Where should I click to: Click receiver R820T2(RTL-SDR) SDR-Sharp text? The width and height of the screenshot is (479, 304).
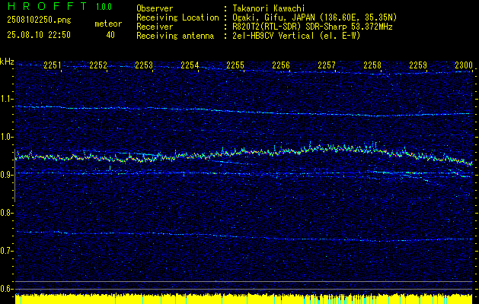[312, 27]
